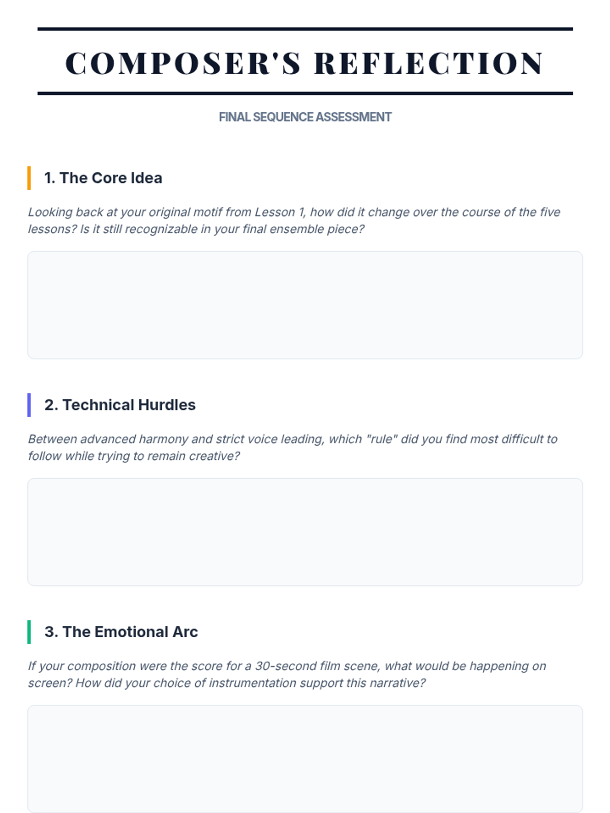Click the word "COMPOSER'S" in the header

click(184, 63)
